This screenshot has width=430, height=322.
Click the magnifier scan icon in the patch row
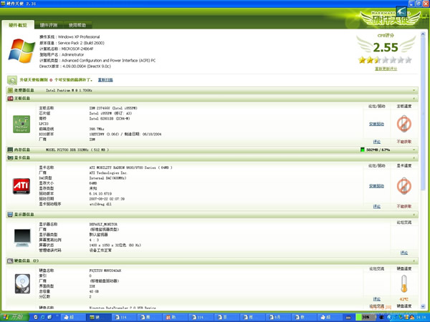(x=12, y=80)
